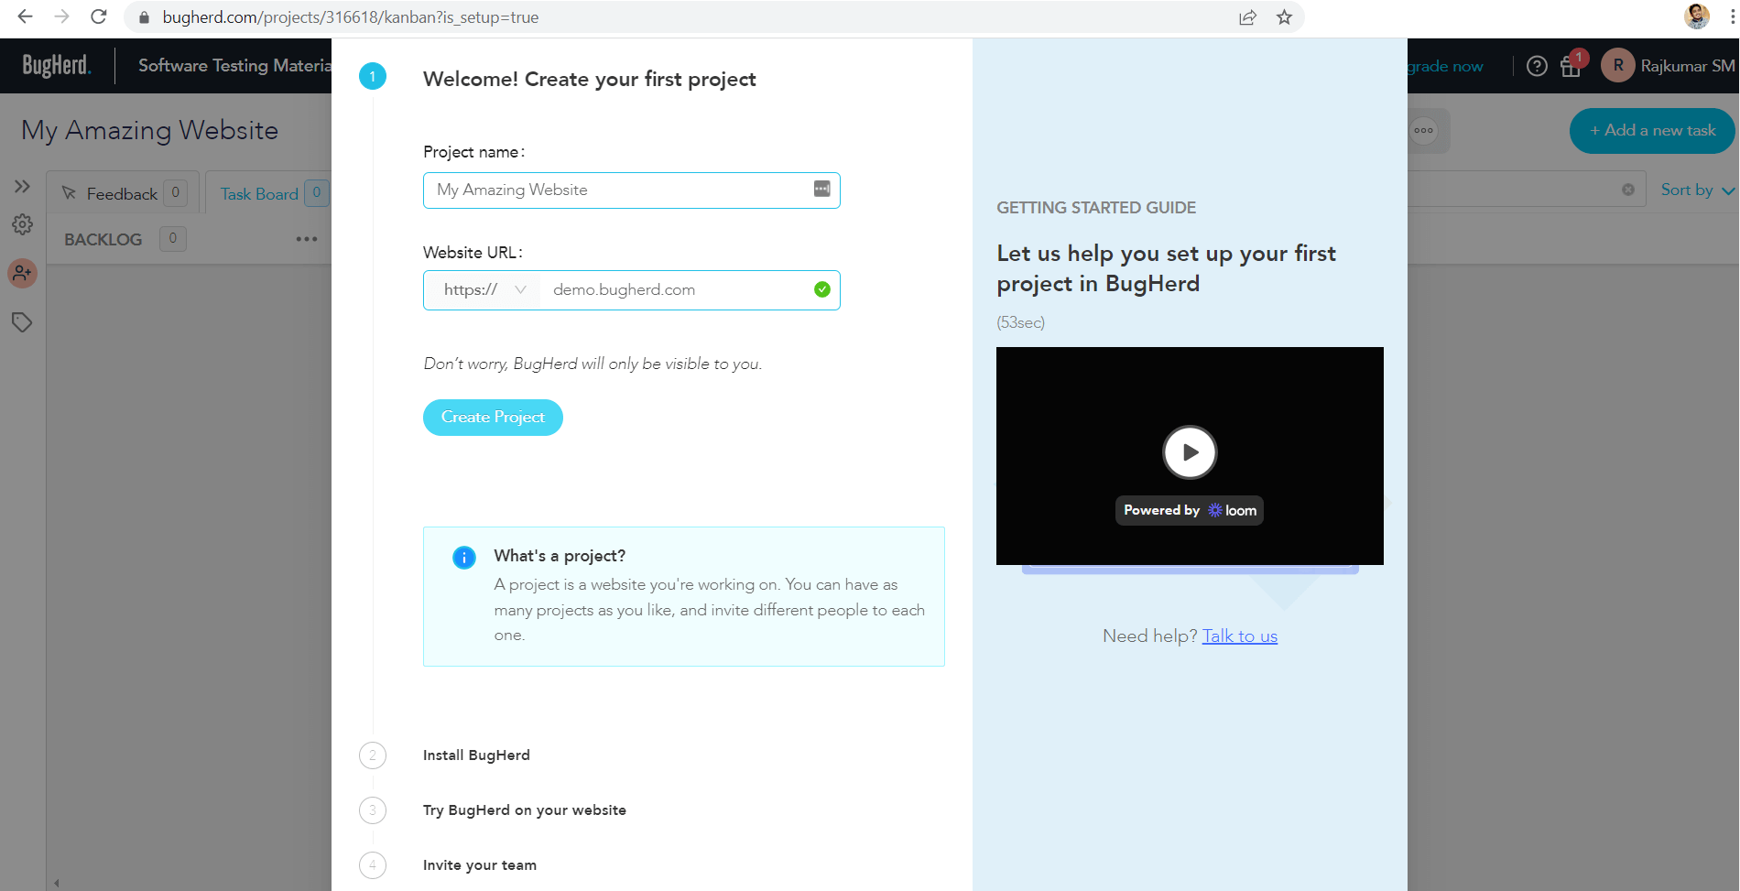The image size is (1740, 891).
Task: Open the https:// protocol dropdown
Action: point(484,290)
